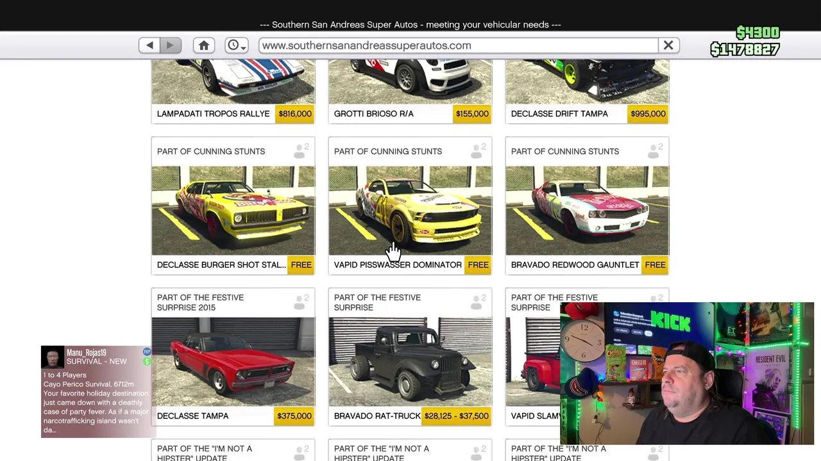Select the GROTTI BRIOSO R/A name
This screenshot has width=821, height=461.
pyautogui.click(x=373, y=114)
